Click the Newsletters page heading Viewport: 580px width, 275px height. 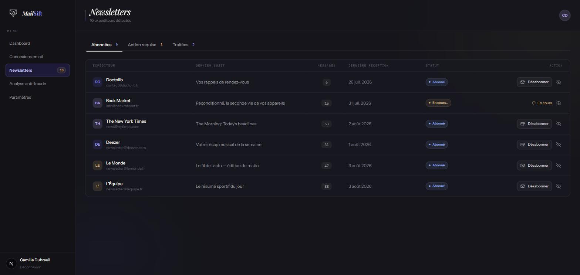[110, 12]
